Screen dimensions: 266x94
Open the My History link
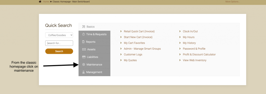[189, 43]
